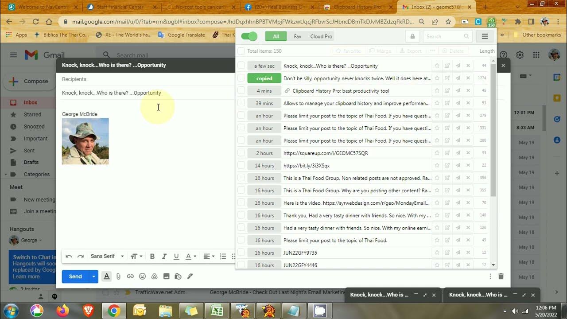Switch to the Cloud Pro tab
Viewport: 567px width, 319px height.
click(x=321, y=36)
